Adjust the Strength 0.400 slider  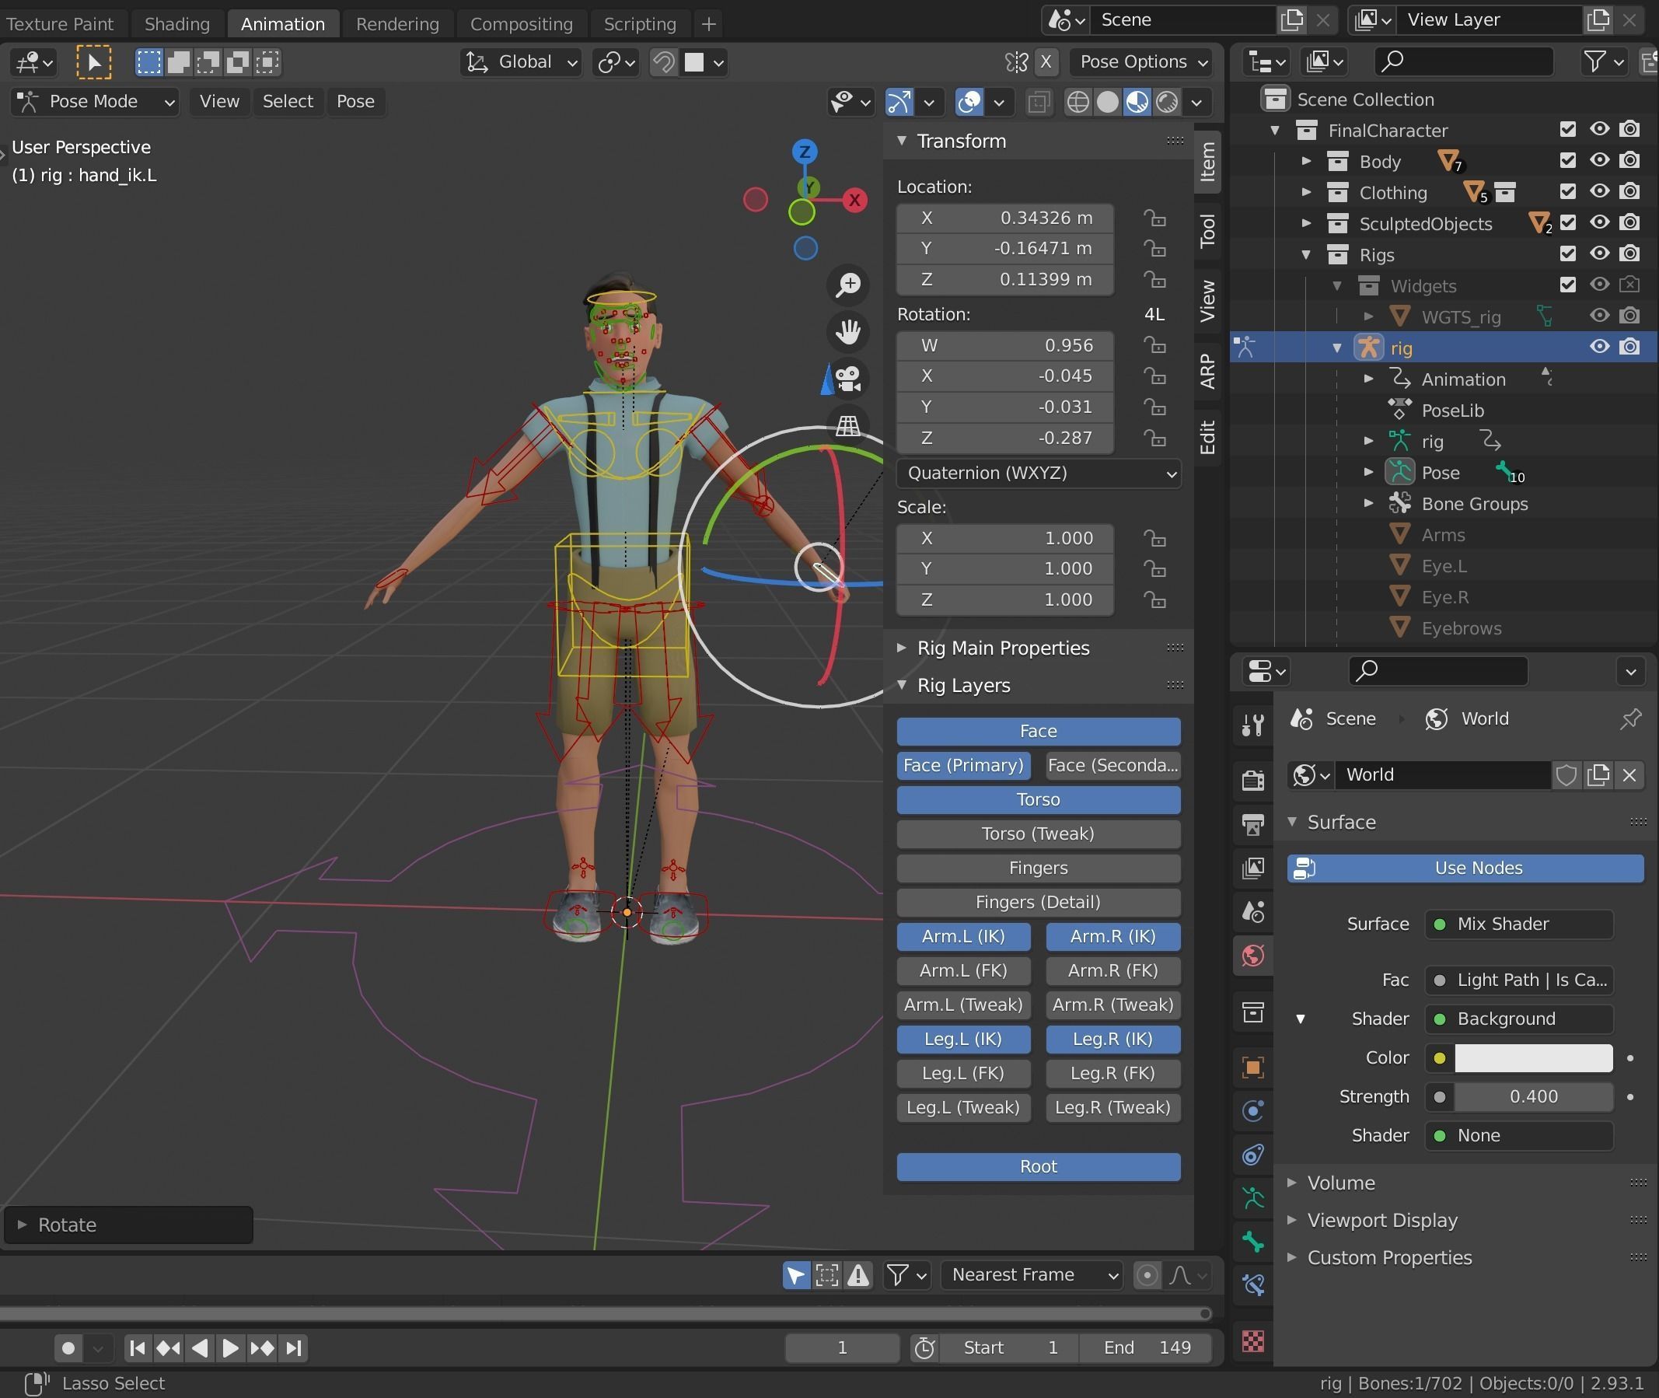tap(1534, 1097)
